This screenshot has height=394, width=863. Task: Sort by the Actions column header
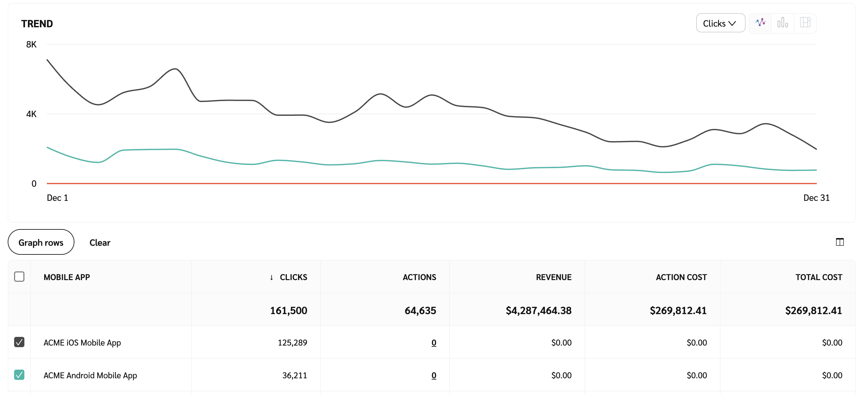[419, 278]
